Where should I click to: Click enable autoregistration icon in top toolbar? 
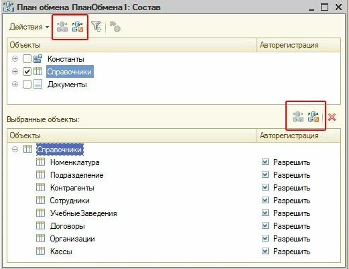tap(62, 27)
